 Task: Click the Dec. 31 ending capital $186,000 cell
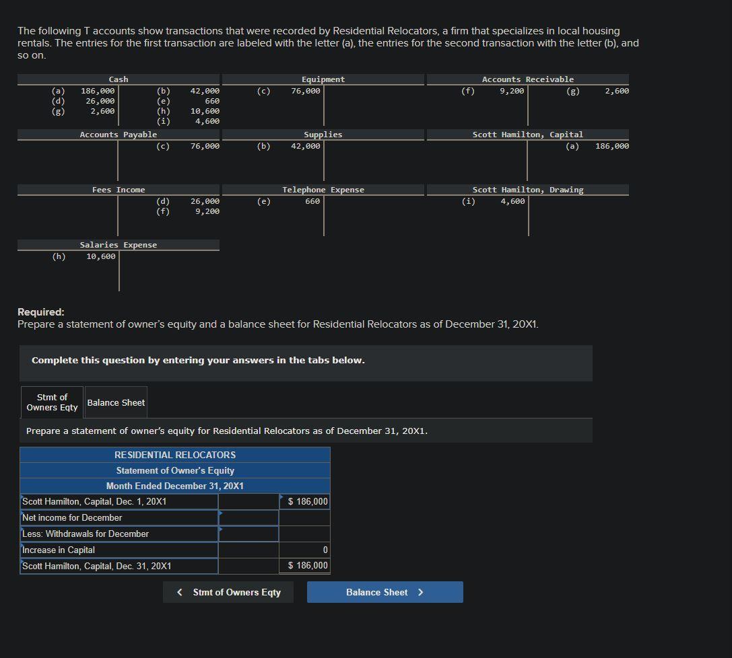[x=305, y=566]
